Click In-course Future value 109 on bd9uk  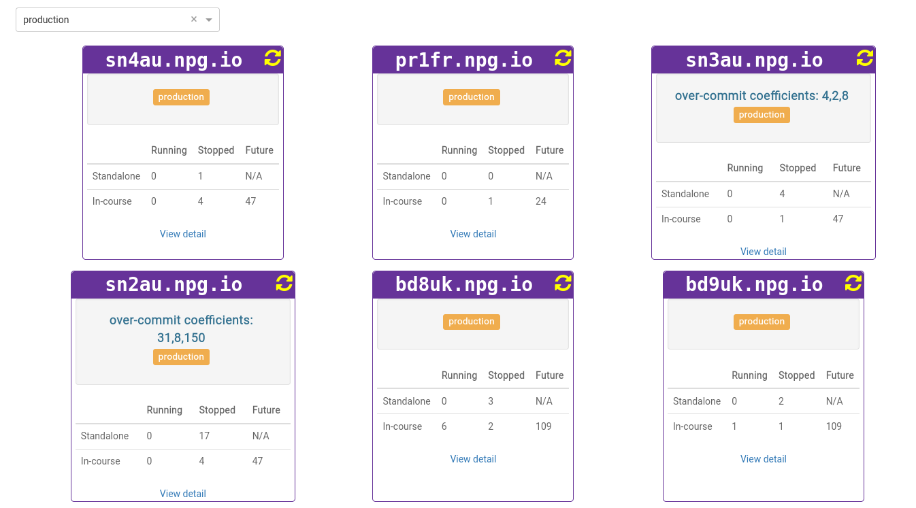pos(834,426)
